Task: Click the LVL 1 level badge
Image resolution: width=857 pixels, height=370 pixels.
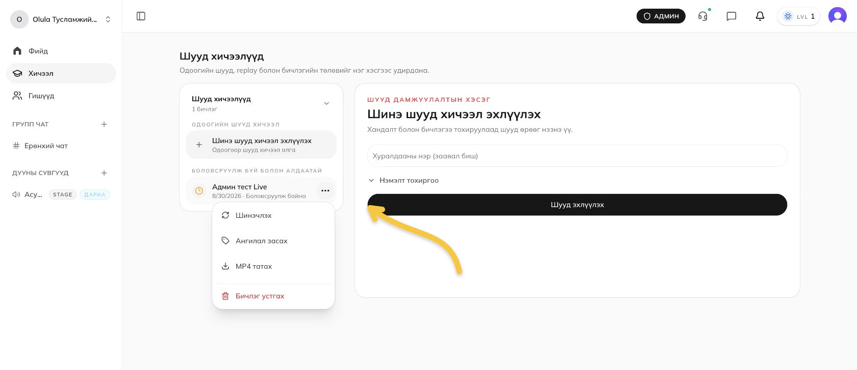Action: (799, 16)
